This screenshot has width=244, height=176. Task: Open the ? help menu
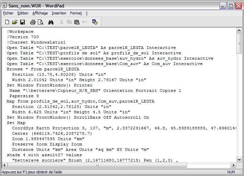pyautogui.click(x=87, y=13)
